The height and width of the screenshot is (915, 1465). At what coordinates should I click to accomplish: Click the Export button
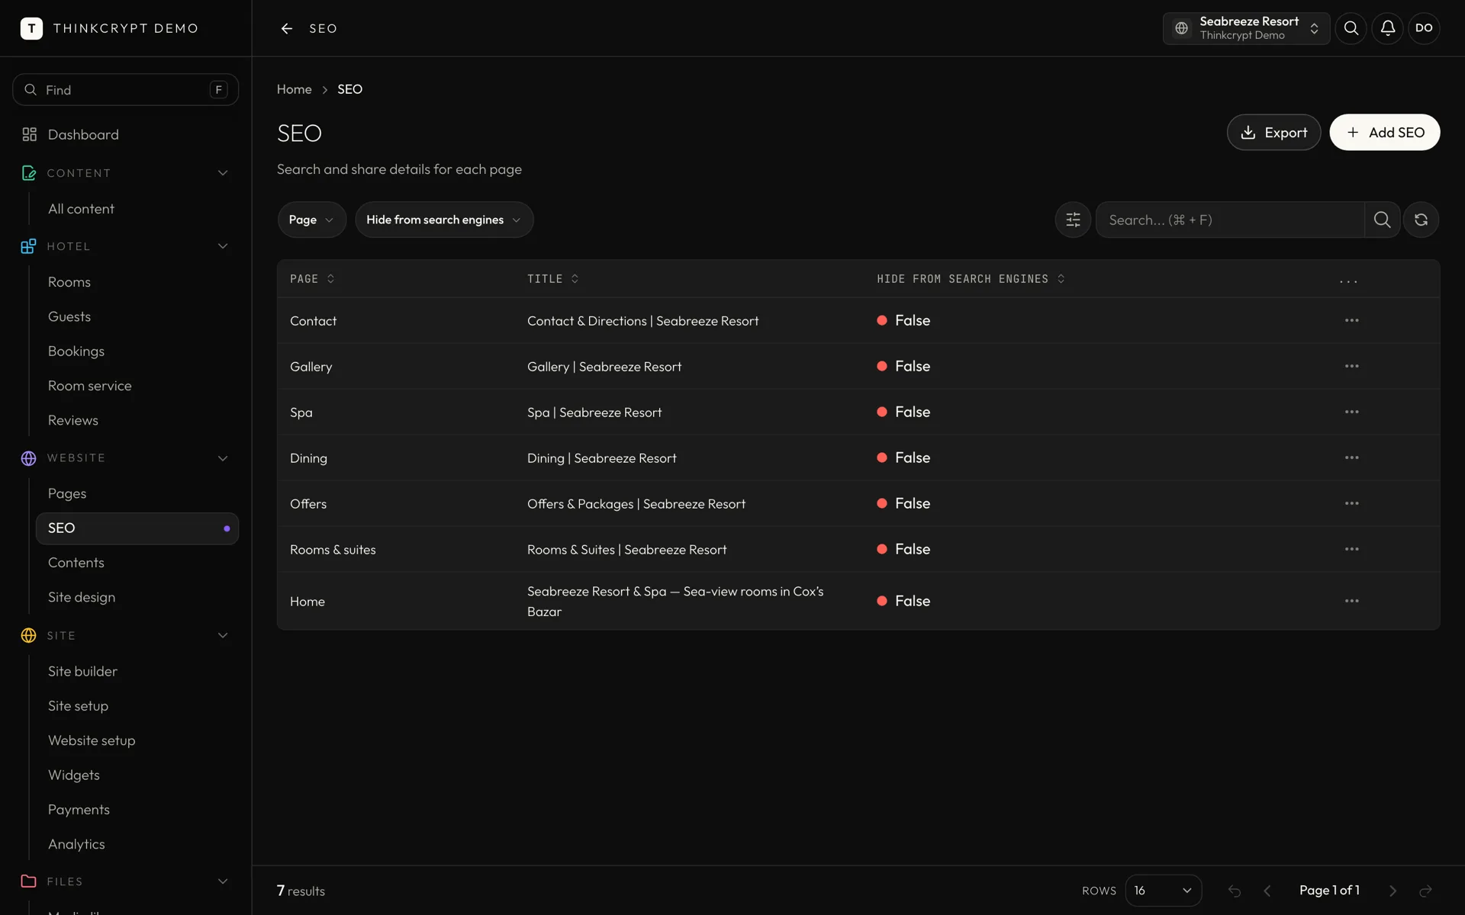click(x=1273, y=133)
